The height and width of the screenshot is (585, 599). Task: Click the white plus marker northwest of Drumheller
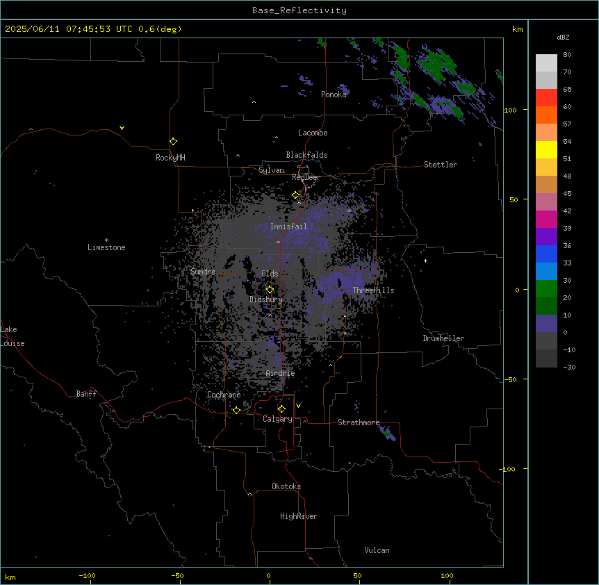tap(425, 261)
